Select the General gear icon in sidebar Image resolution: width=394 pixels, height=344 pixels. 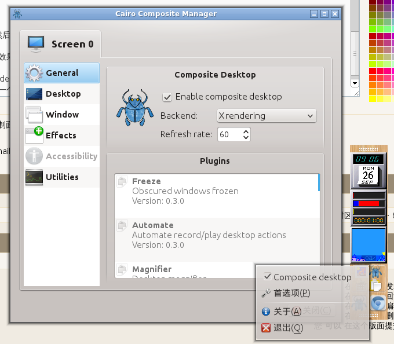[34, 73]
